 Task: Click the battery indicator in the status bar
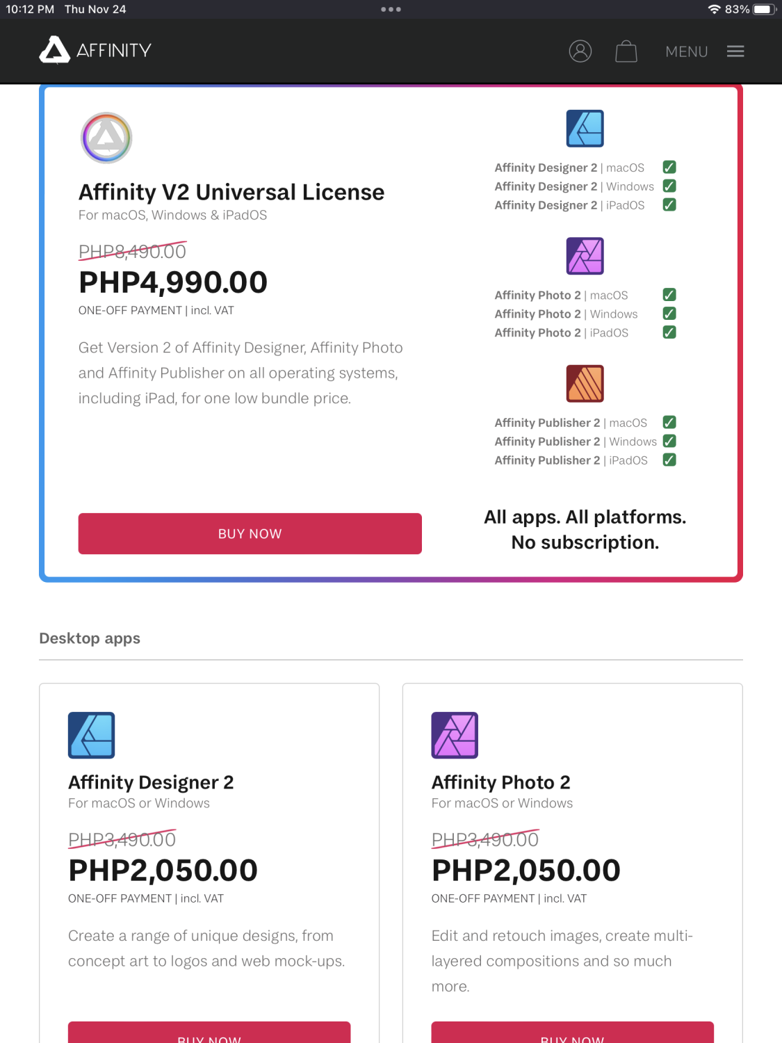click(x=763, y=9)
